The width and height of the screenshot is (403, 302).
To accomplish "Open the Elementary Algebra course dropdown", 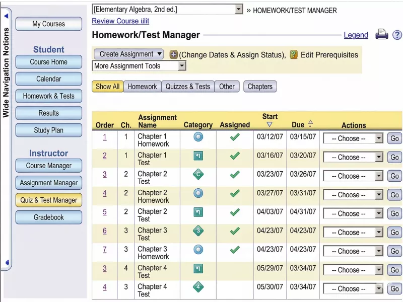I will tap(167, 10).
